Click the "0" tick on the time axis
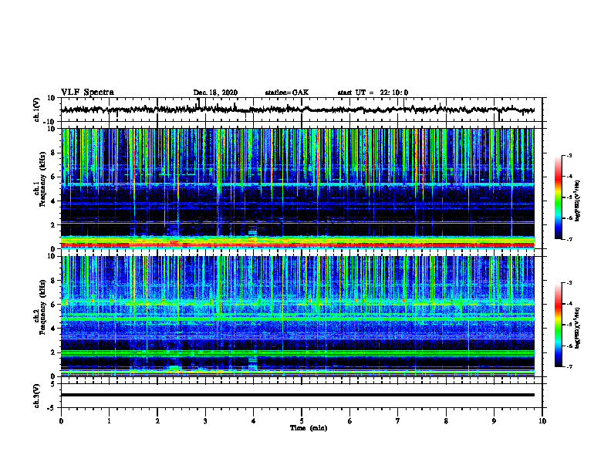Viewport: 611px width, 472px height. click(x=61, y=421)
